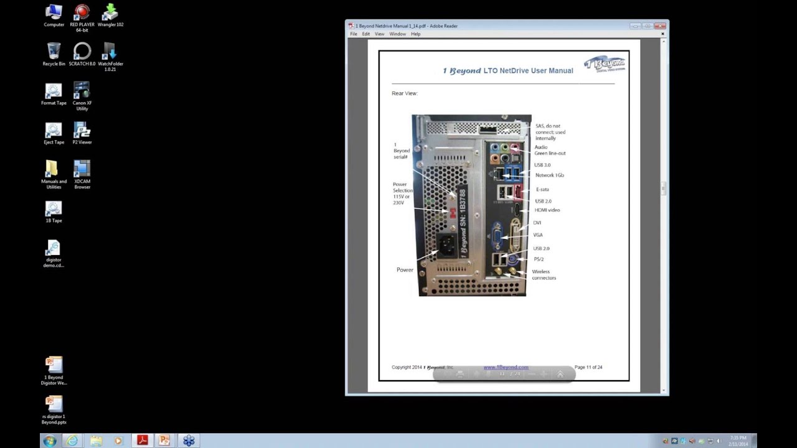The height and width of the screenshot is (448, 797).
Task: Go to next page in floating toolbar
Action: pos(488,374)
